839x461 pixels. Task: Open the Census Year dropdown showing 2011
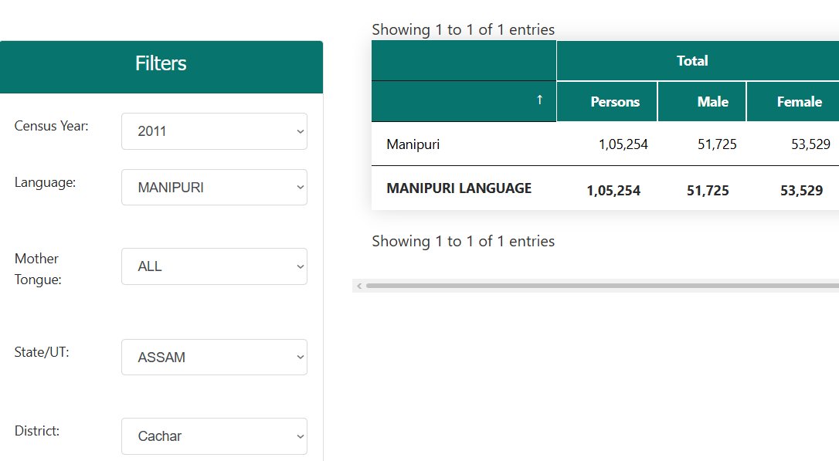[x=214, y=131]
